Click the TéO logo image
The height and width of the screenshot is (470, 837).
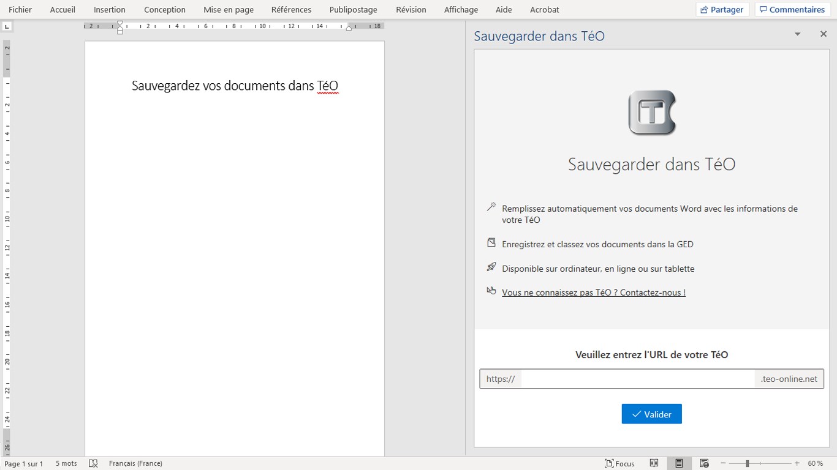point(652,113)
